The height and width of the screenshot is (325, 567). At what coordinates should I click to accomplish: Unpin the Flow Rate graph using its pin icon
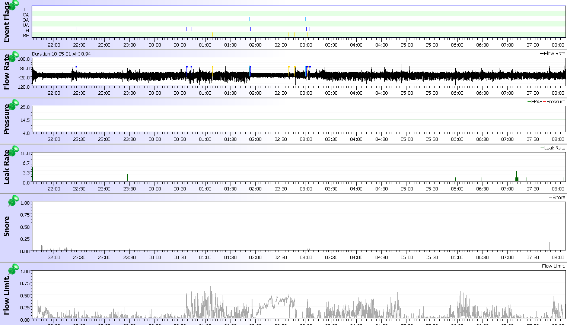tap(14, 57)
